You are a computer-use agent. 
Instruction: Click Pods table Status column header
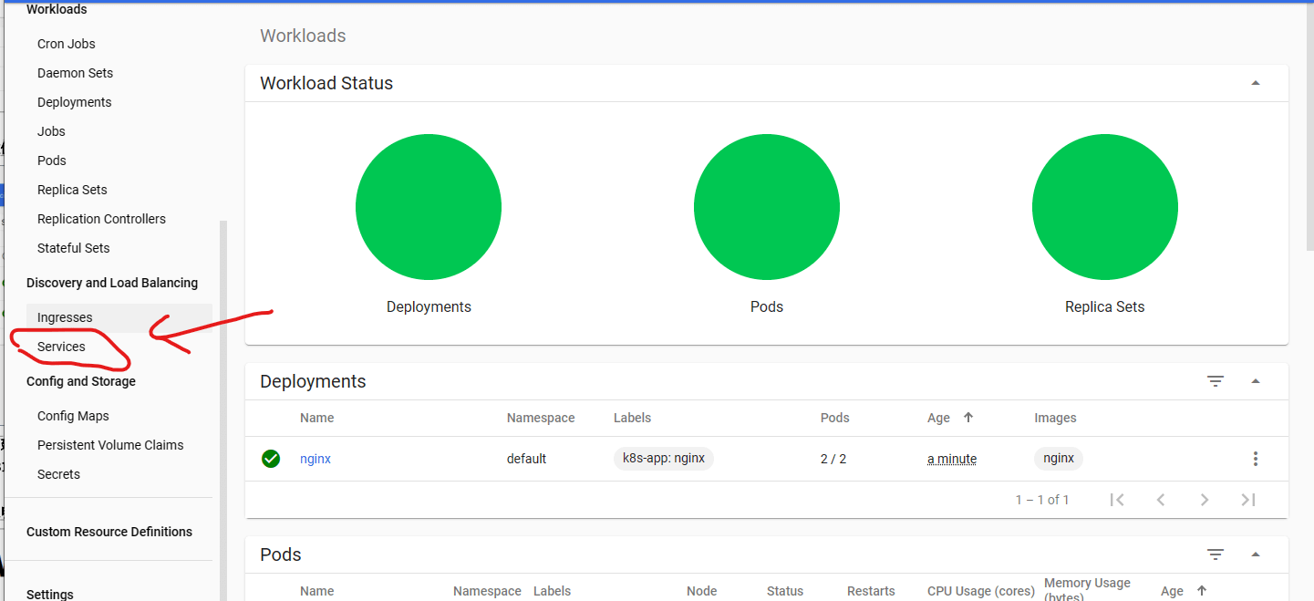785,591
